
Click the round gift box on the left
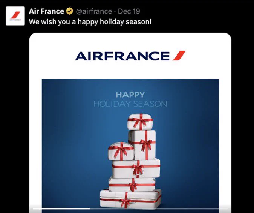[x=121, y=151]
